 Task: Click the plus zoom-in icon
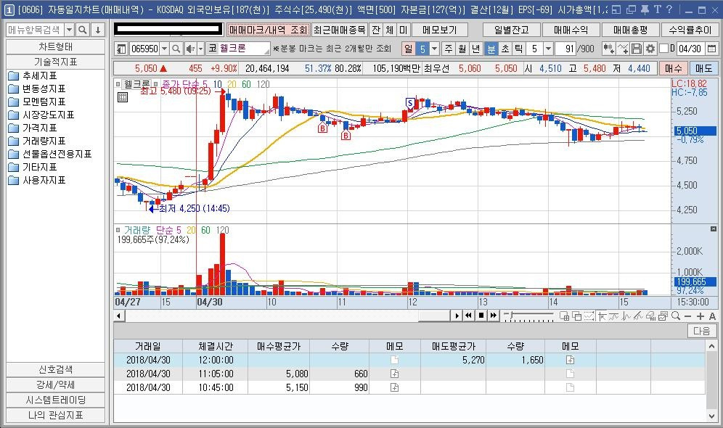(700, 316)
